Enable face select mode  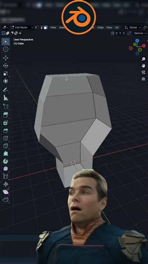pos(46,28)
